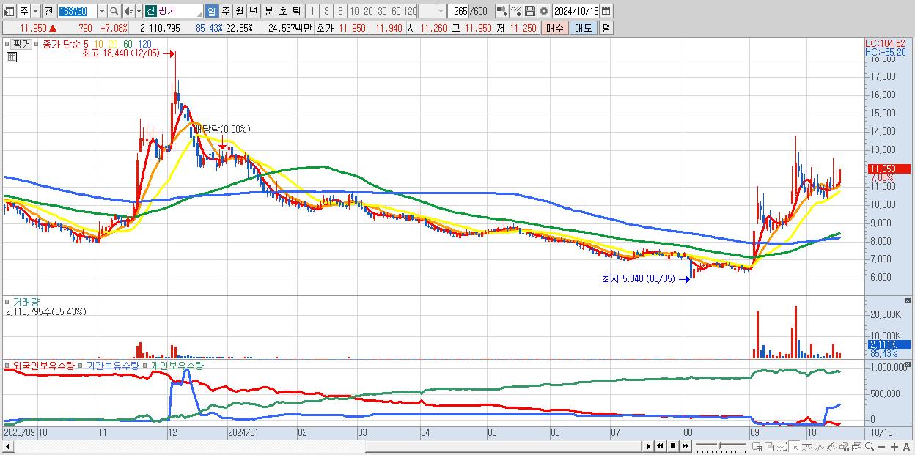Image resolution: width=915 pixels, height=455 pixels.
Task: Click the 전 market selector button
Action: pos(48,11)
